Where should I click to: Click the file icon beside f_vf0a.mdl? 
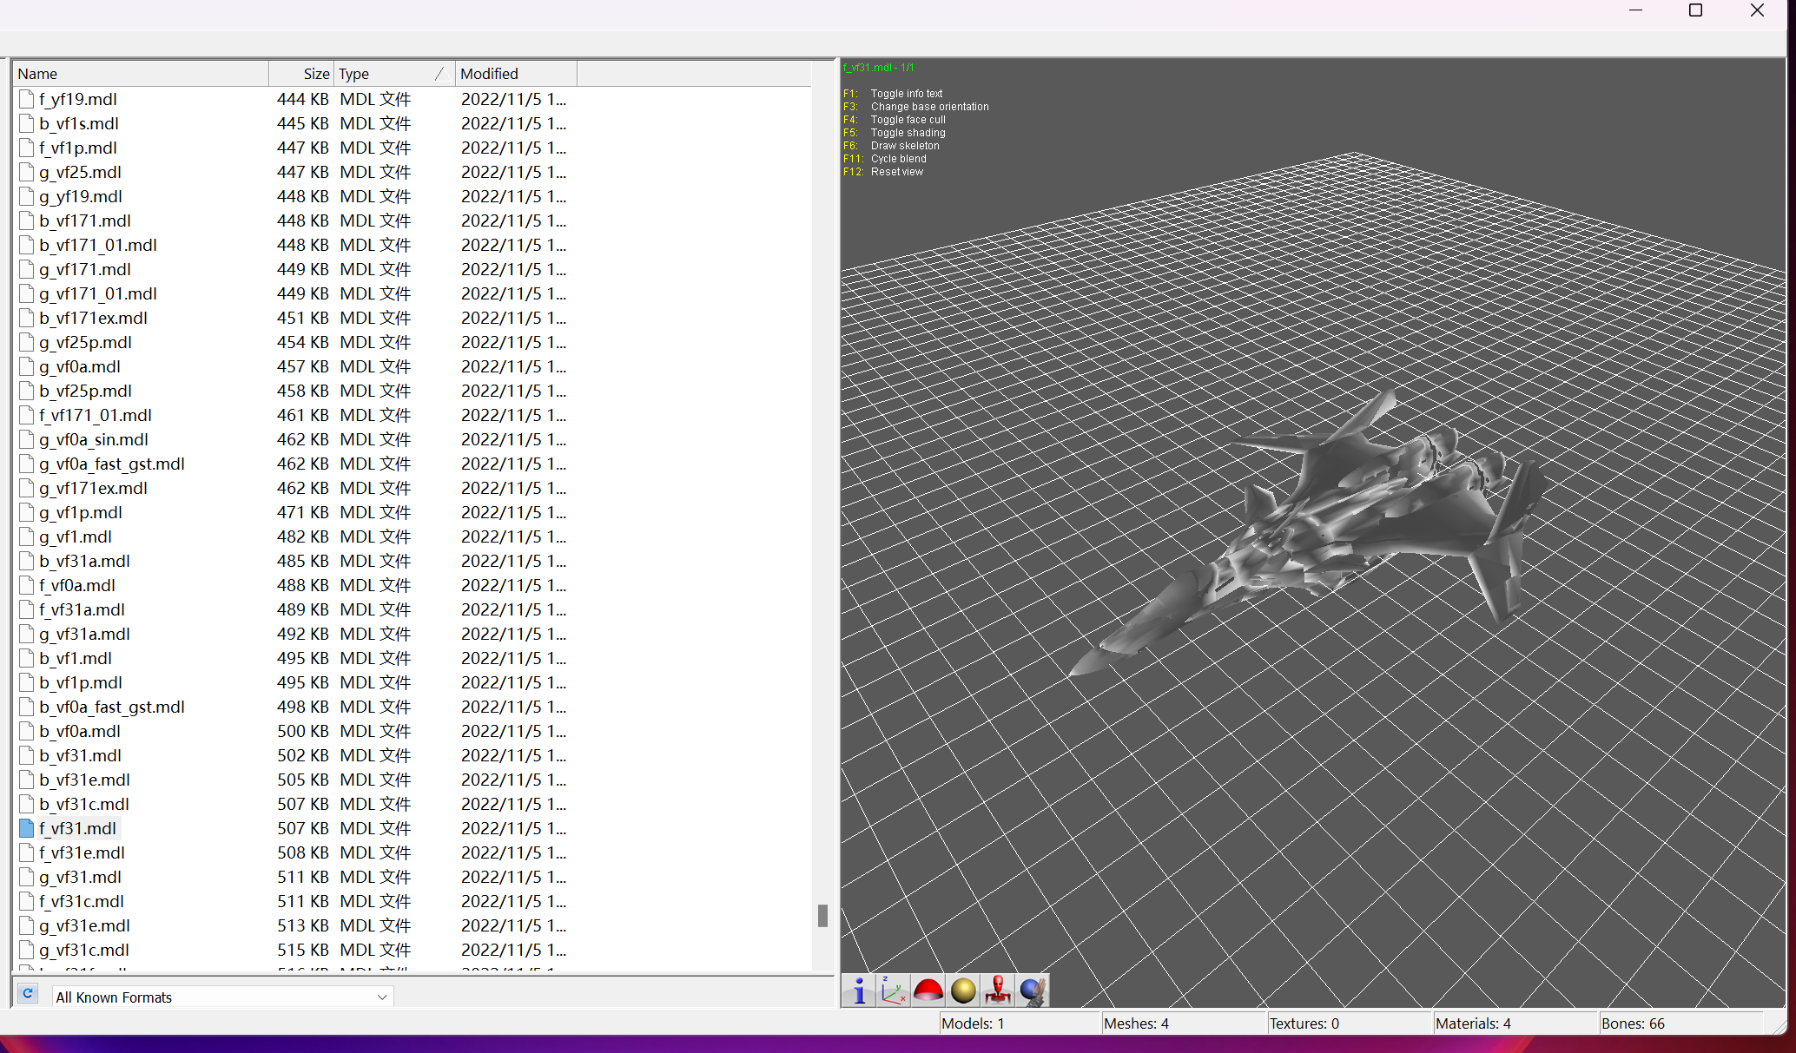coord(27,585)
